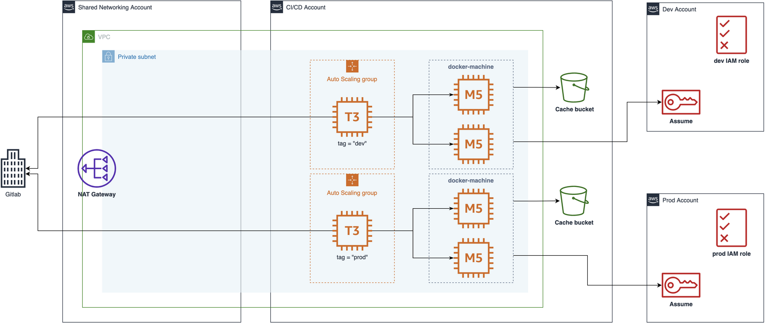This screenshot has height=323, width=765.
Task: Select the upper M5 instance in the prod docker-machine group
Action: pos(473,208)
